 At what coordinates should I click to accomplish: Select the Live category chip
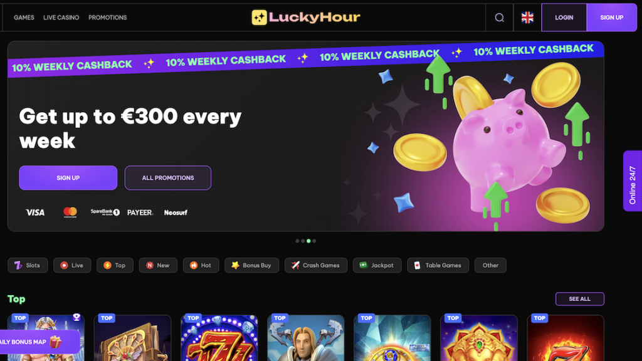72,265
